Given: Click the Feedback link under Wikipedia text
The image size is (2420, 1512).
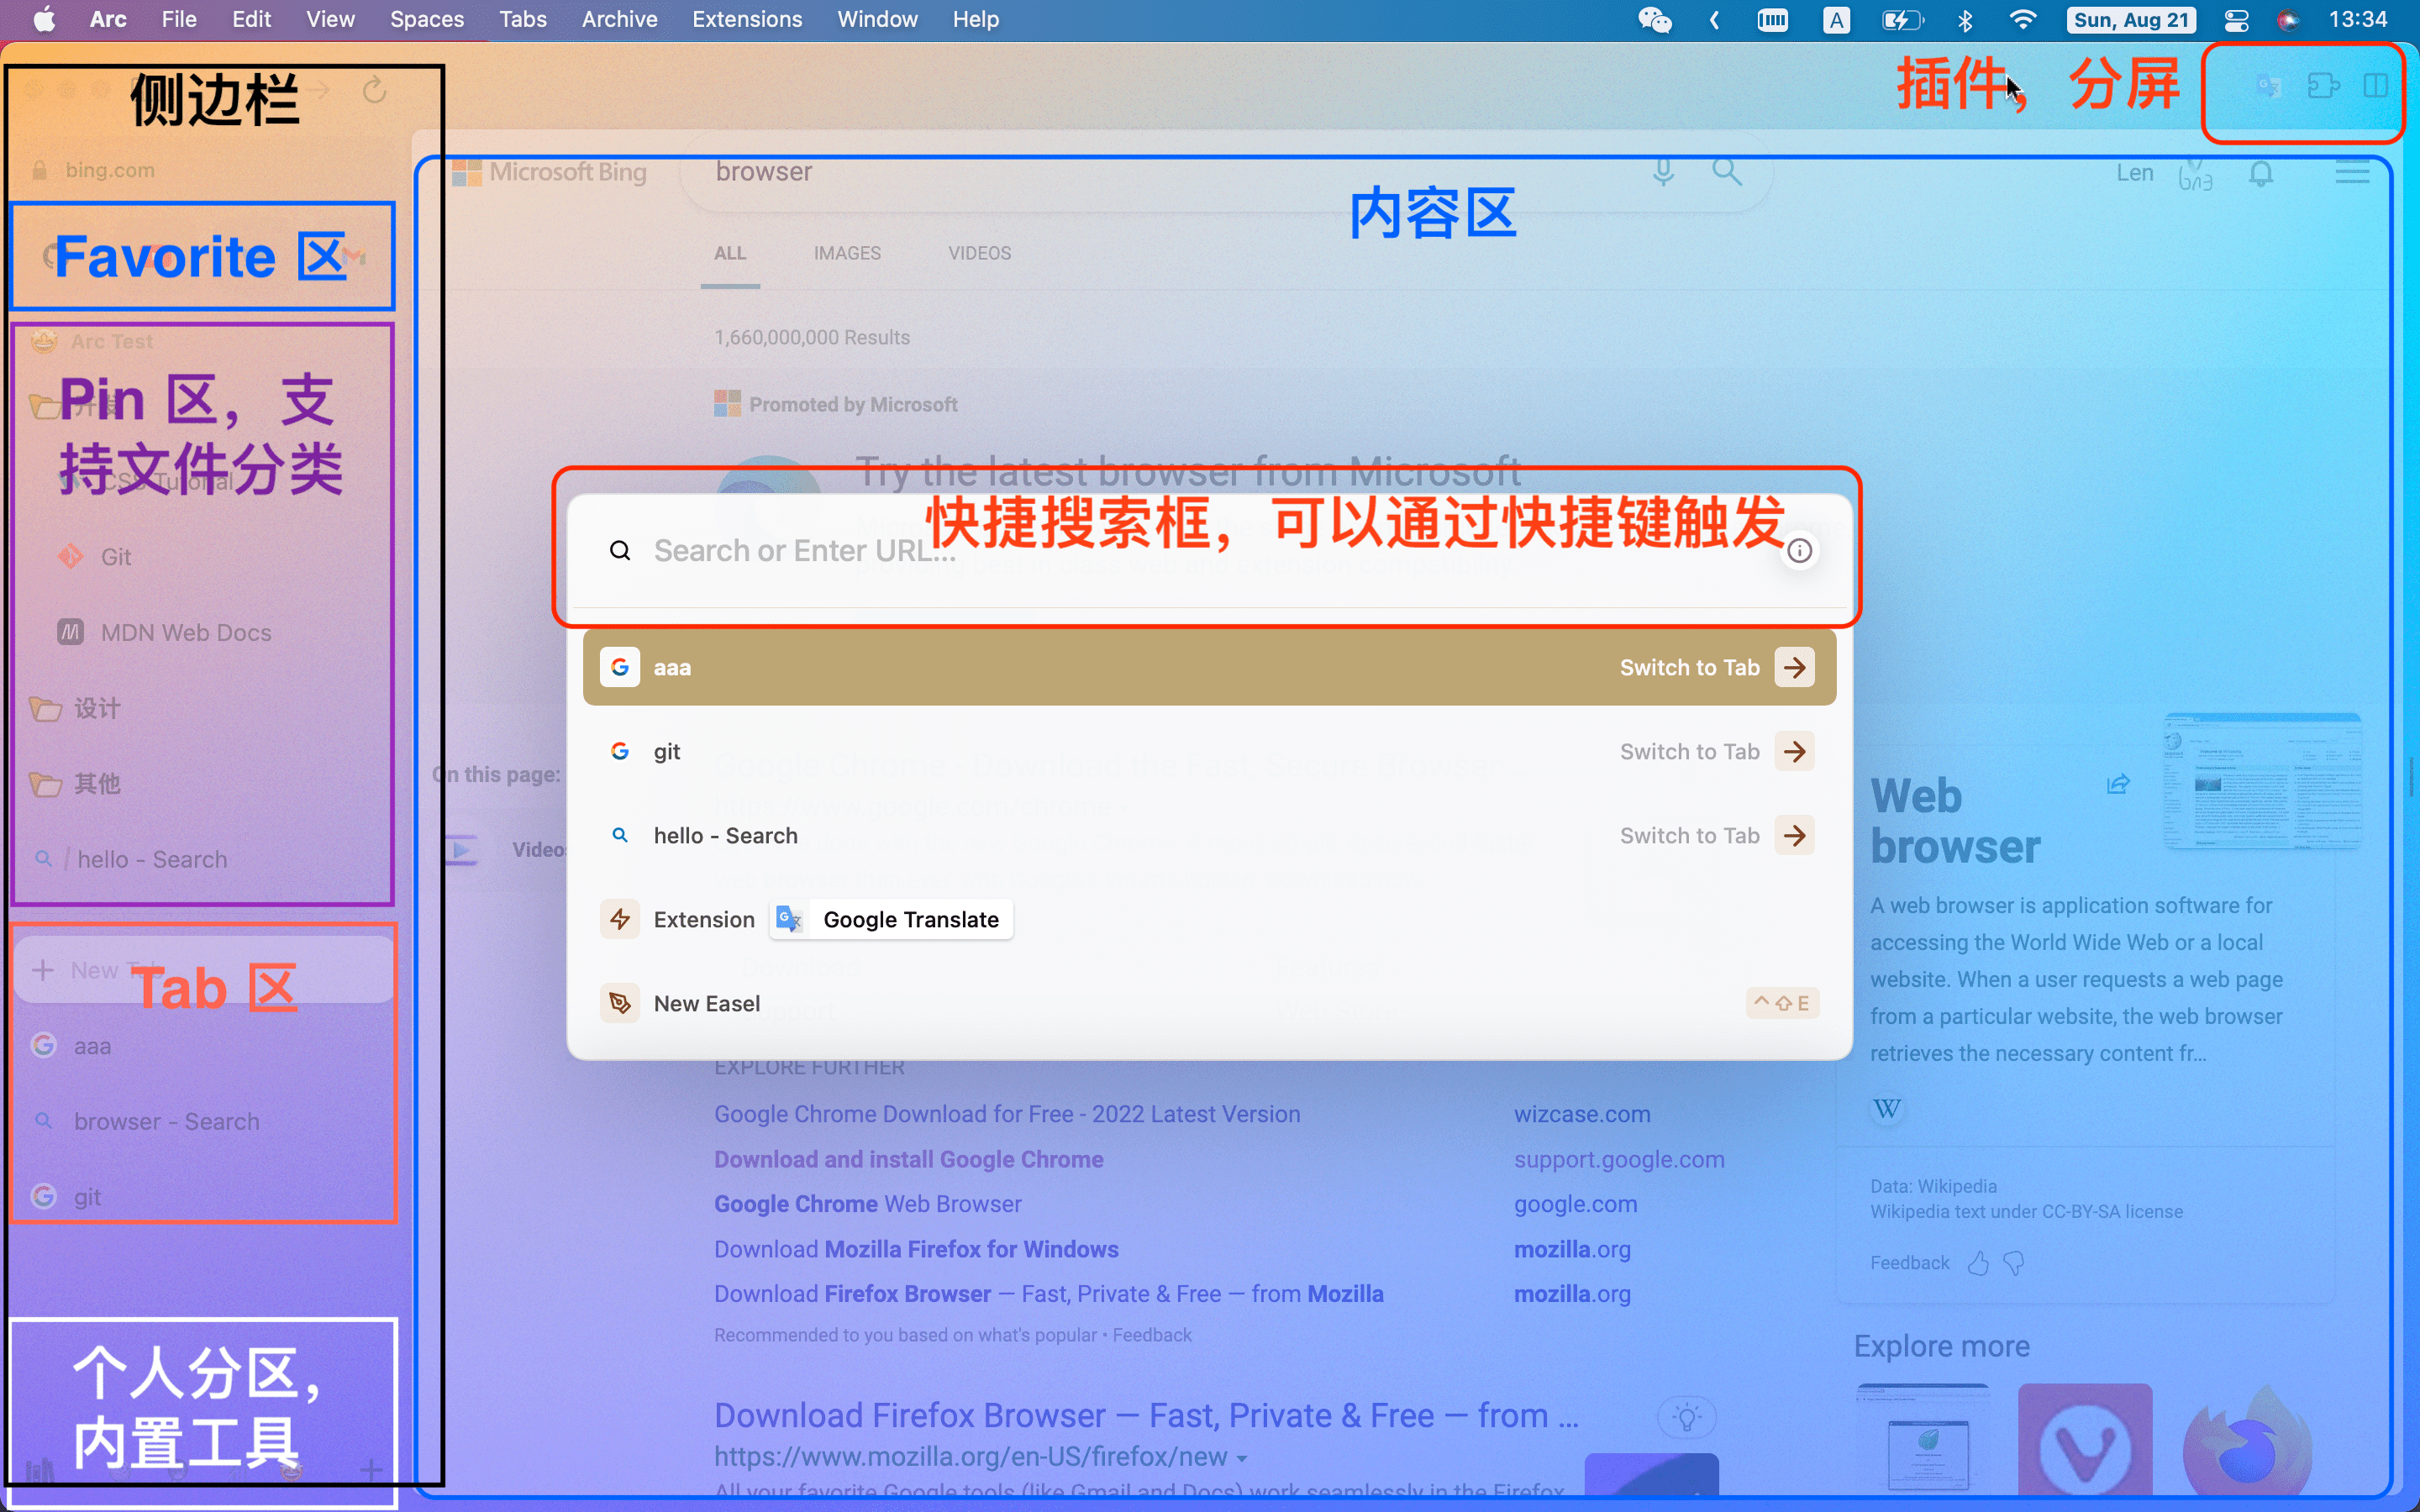Looking at the screenshot, I should 1910,1263.
